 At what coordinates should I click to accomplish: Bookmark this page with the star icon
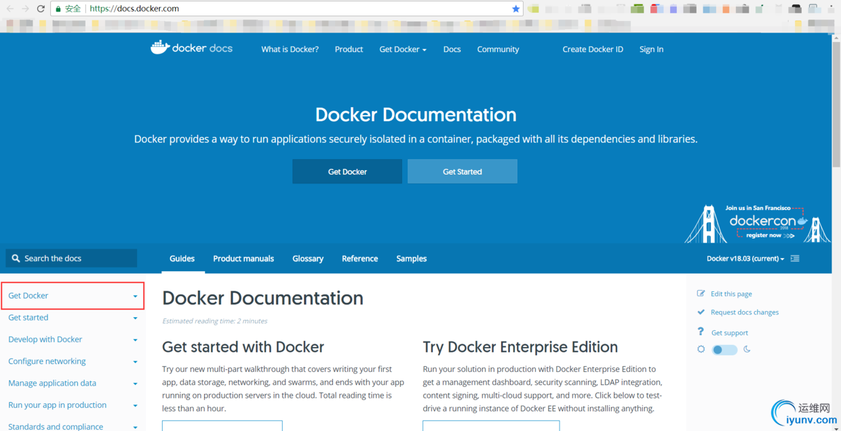(x=515, y=9)
